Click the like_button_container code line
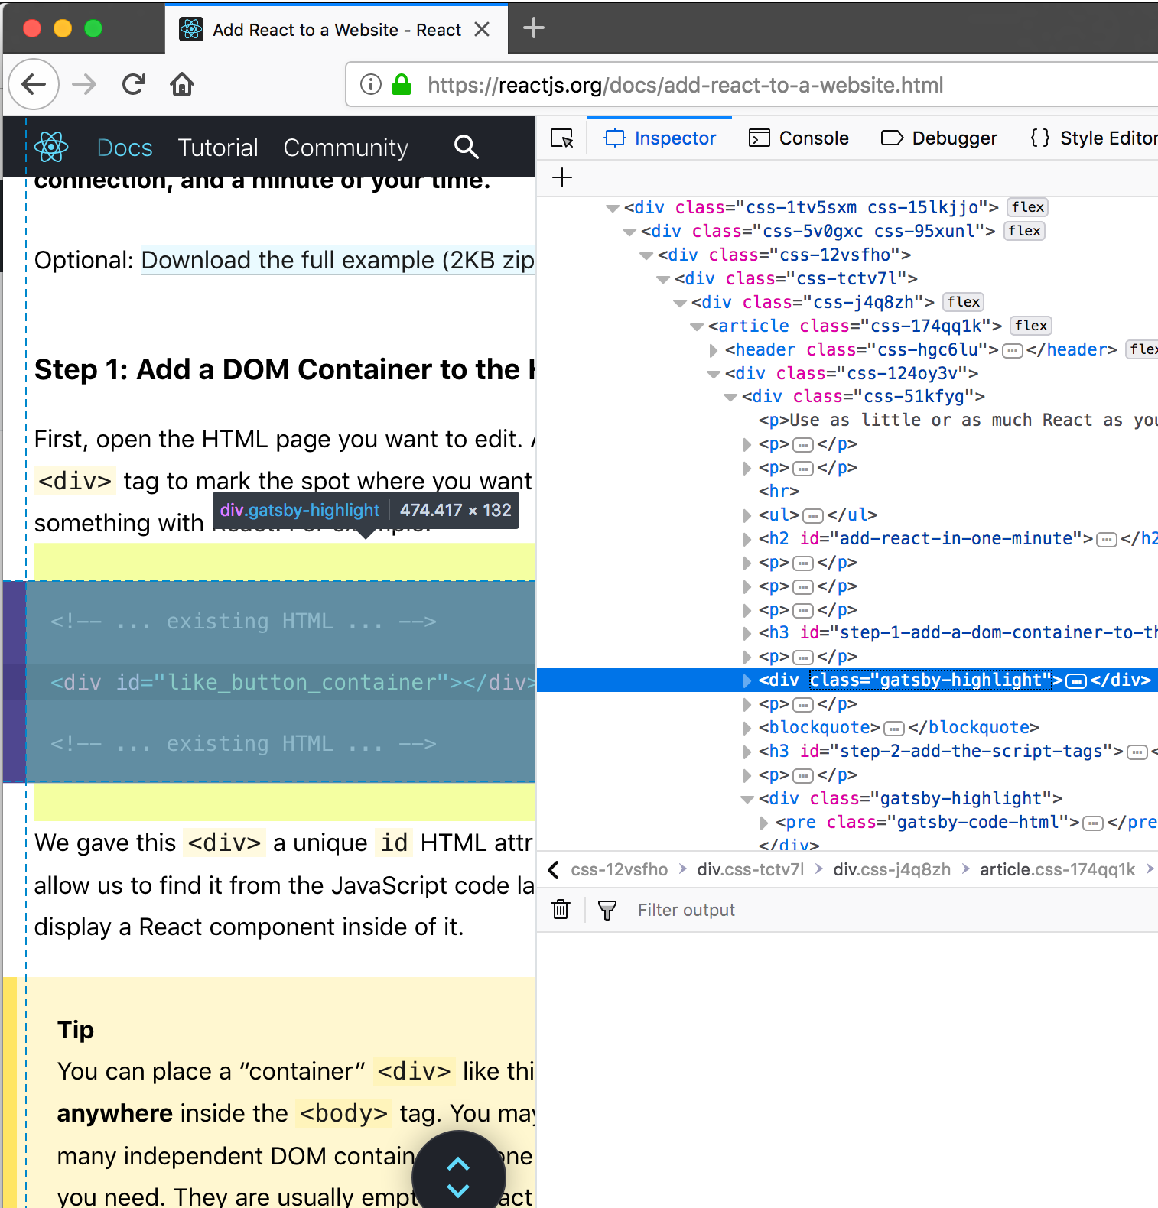Screen dimensions: 1158x1208 point(294,682)
